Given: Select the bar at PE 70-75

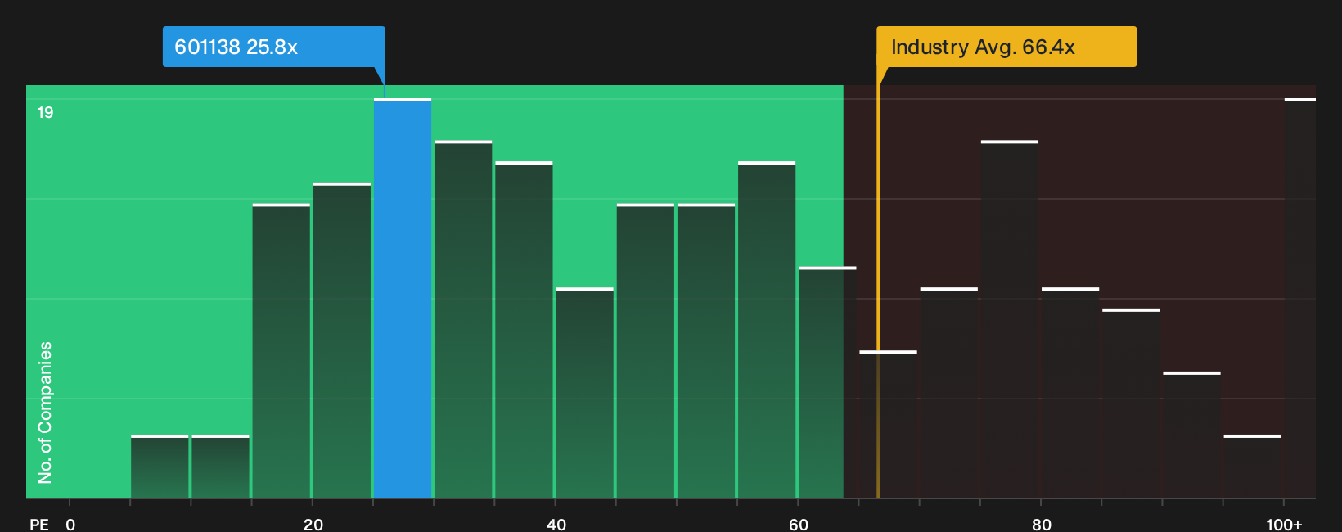Looking at the screenshot, I should coord(949,393).
